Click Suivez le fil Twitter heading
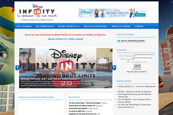Screen dimensions: 173x115 pyautogui.click(x=125, y=34)
